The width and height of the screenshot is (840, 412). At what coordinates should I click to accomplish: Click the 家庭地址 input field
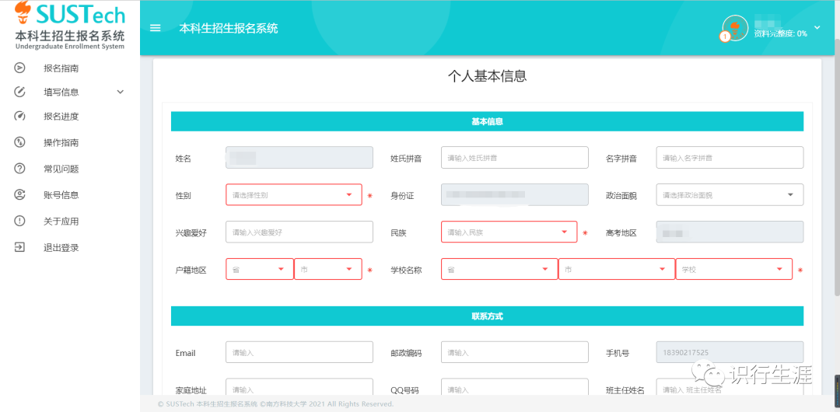tap(299, 388)
